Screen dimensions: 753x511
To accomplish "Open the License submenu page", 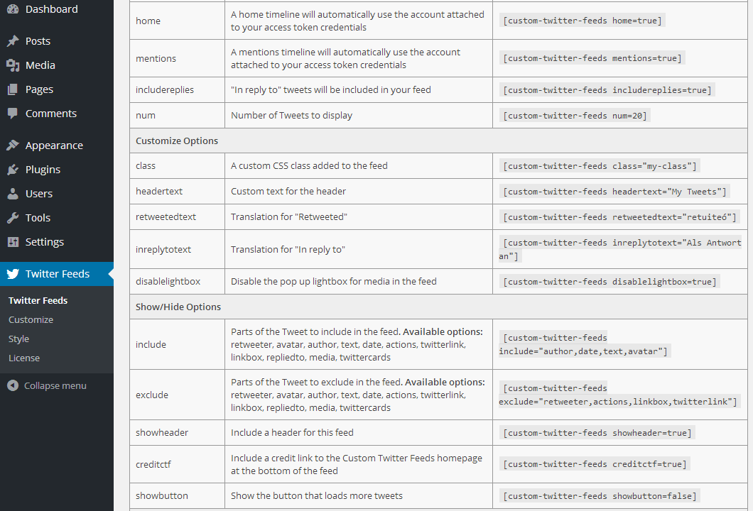I will [24, 358].
